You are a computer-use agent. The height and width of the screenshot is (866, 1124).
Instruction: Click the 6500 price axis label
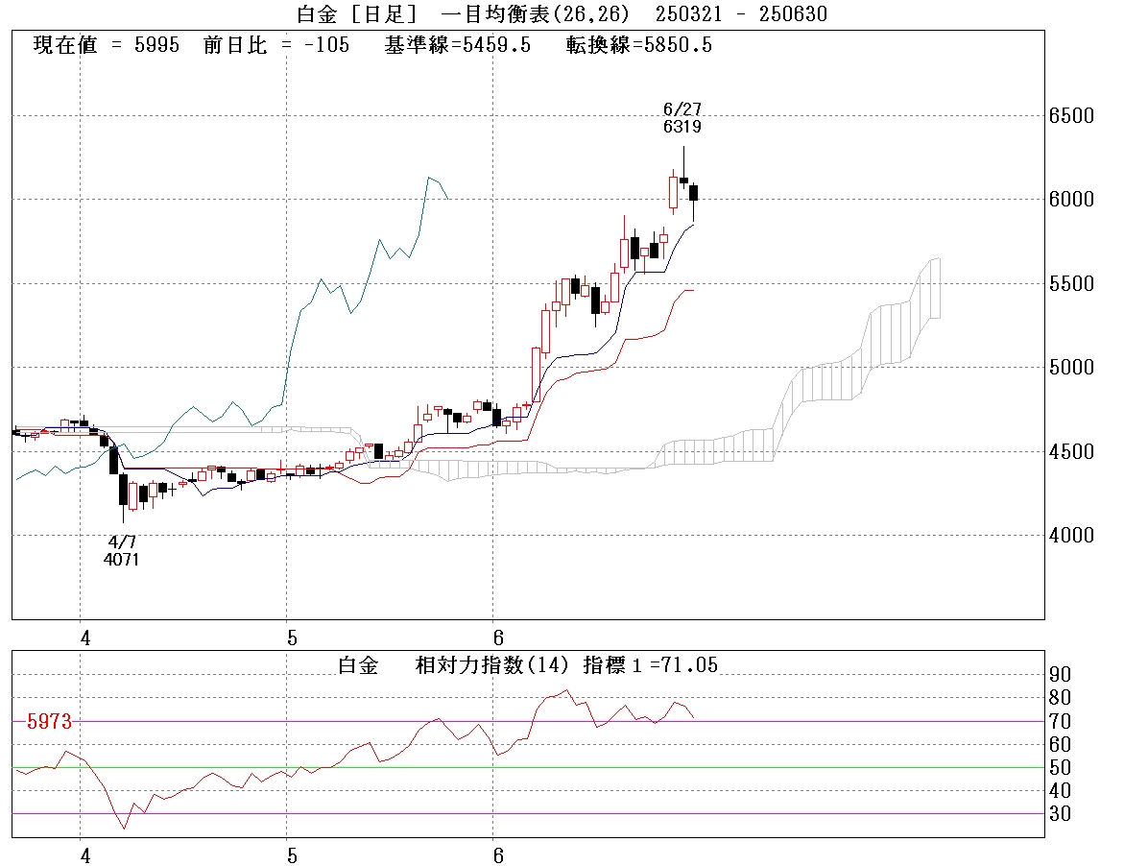(1070, 116)
